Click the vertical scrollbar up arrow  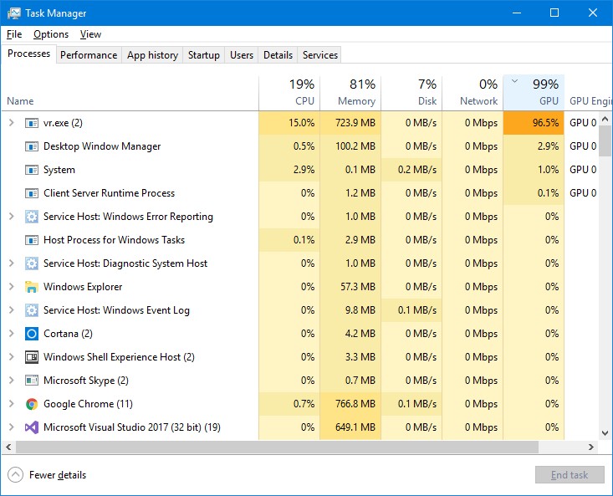point(605,119)
